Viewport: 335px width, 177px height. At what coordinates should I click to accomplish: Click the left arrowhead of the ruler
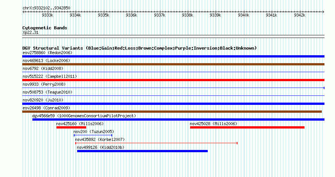point(23,12)
